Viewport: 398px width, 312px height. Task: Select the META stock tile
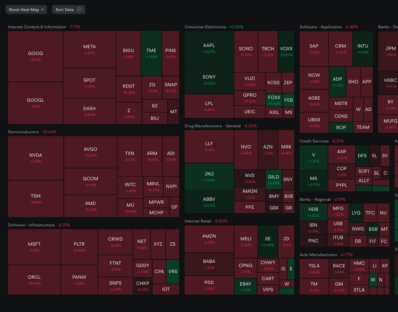(89, 49)
